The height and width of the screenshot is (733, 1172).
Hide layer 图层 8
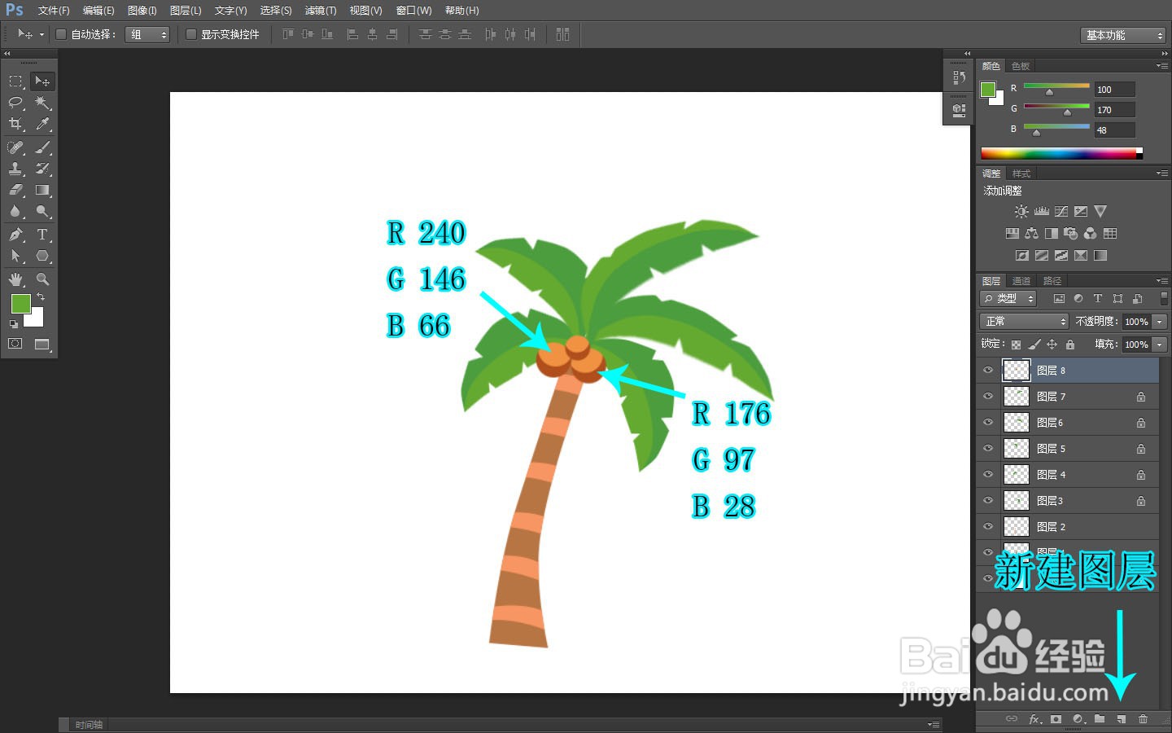pos(988,371)
